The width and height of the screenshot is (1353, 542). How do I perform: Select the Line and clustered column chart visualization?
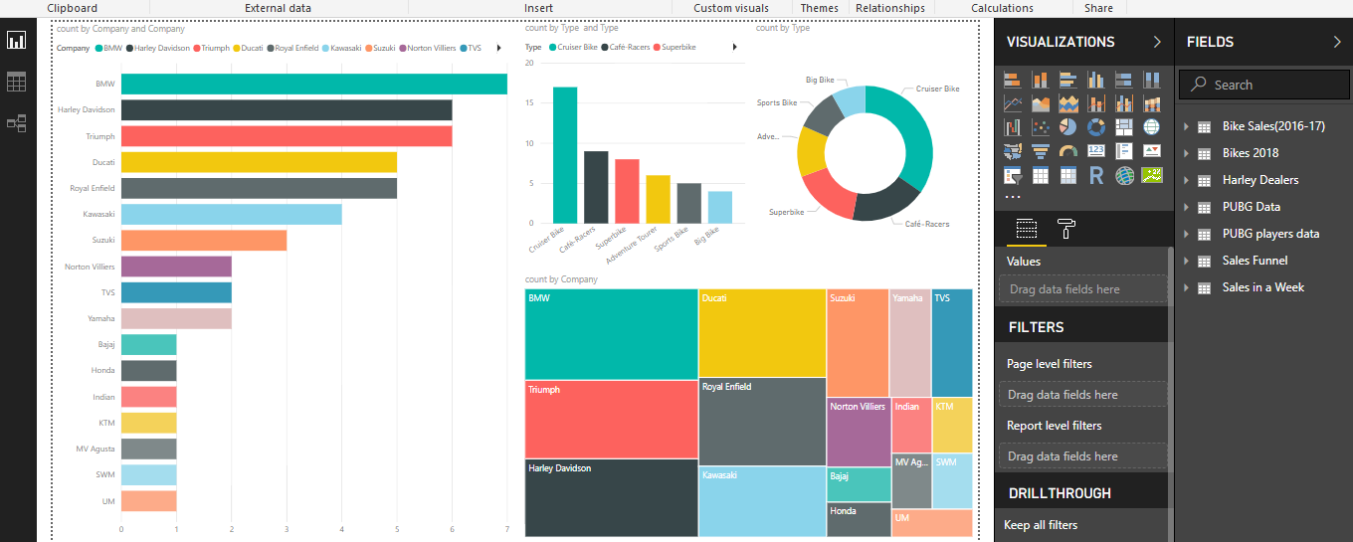coord(1124,103)
